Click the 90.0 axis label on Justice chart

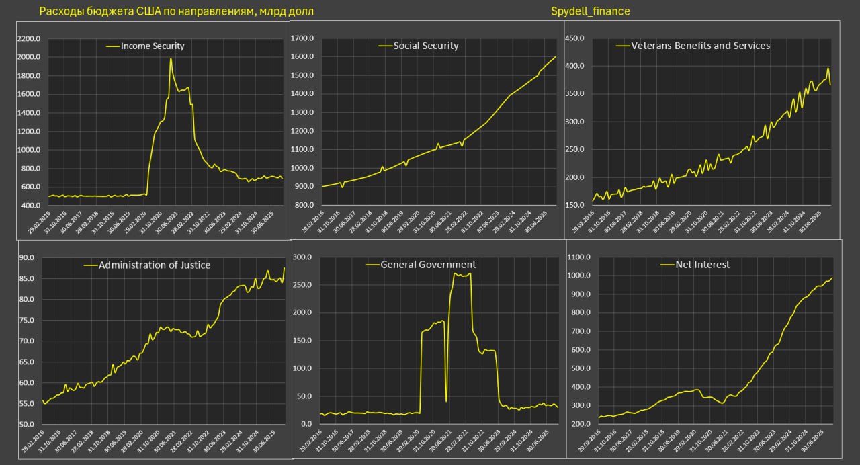26,257
